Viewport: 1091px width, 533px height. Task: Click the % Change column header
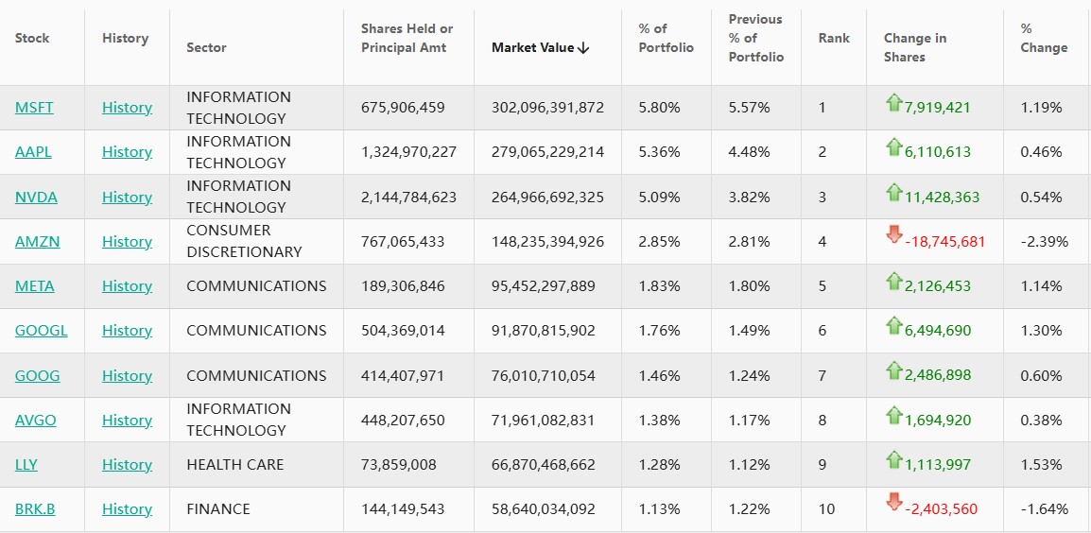(x=1044, y=38)
